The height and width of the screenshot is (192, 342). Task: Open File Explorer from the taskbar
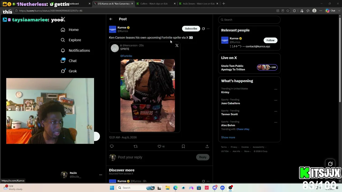coord(167,188)
